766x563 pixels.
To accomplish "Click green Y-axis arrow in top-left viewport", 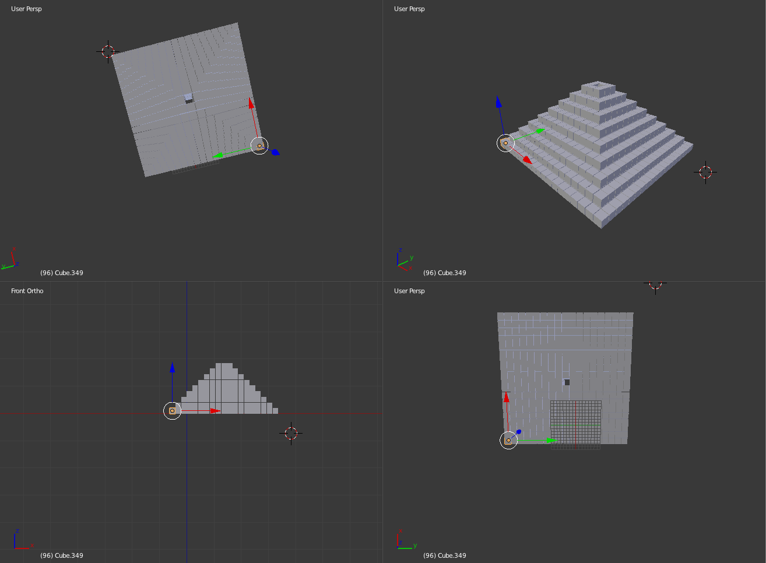I will tap(218, 155).
